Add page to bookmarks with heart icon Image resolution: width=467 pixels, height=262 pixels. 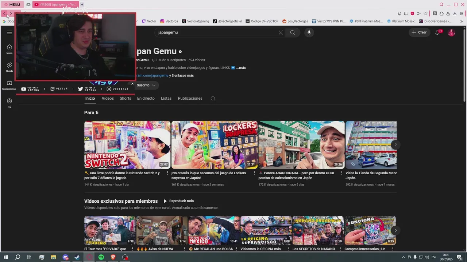(x=425, y=13)
